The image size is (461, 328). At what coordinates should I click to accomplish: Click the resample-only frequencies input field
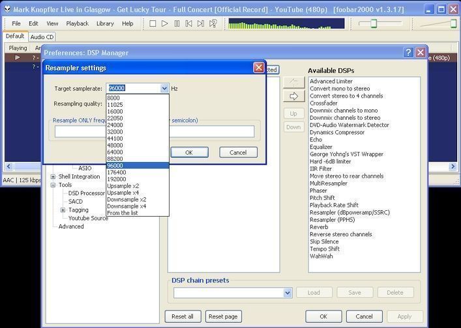pyautogui.click(x=155, y=131)
